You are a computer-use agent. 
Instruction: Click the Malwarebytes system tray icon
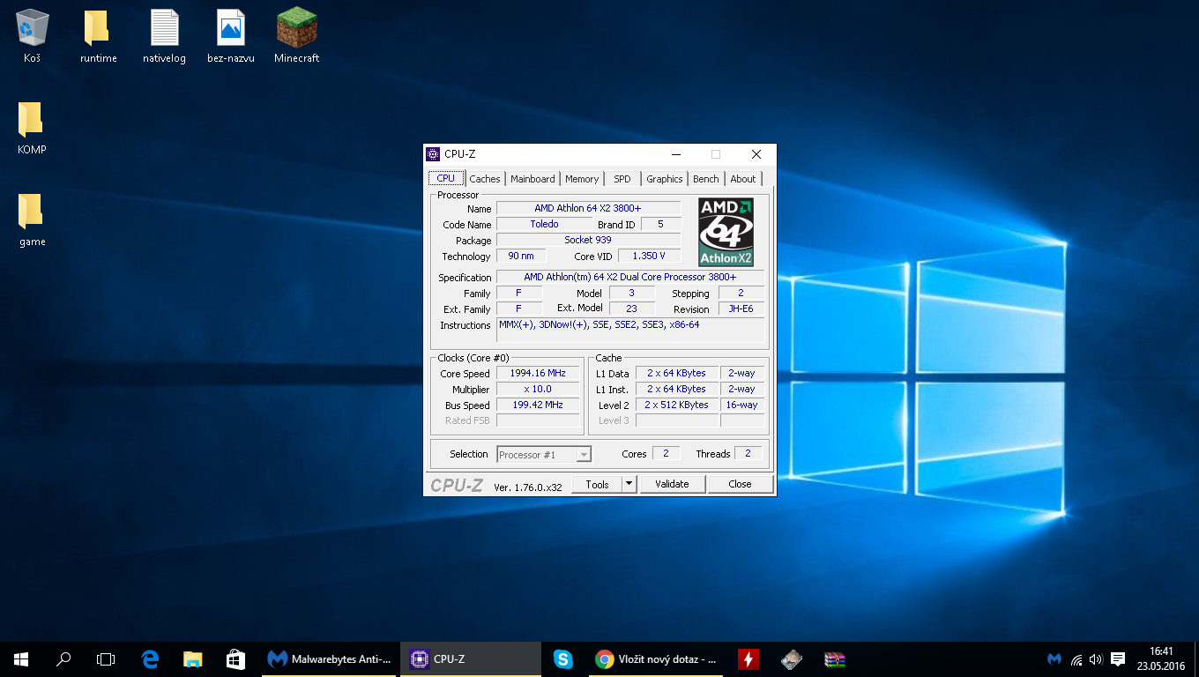coord(1054,659)
